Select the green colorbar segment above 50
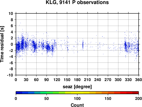 point(50,93)
